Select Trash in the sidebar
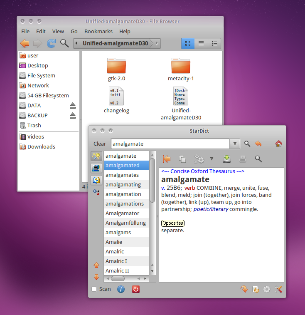The width and height of the screenshot is (305, 315). click(x=49, y=125)
